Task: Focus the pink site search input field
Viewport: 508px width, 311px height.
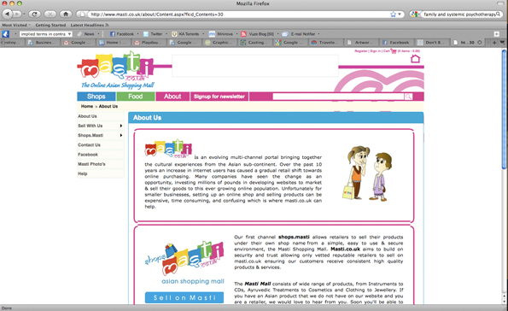Action: [338, 97]
